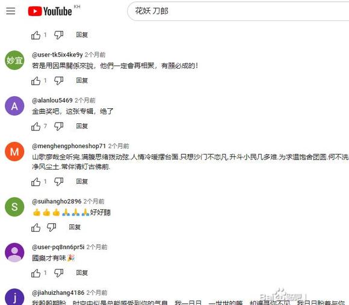Open the orange M avatar profile
The image size is (349, 305).
[14, 152]
